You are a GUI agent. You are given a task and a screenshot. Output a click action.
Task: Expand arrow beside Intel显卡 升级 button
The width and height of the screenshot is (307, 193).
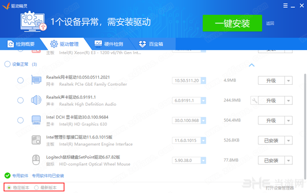pos(289,120)
